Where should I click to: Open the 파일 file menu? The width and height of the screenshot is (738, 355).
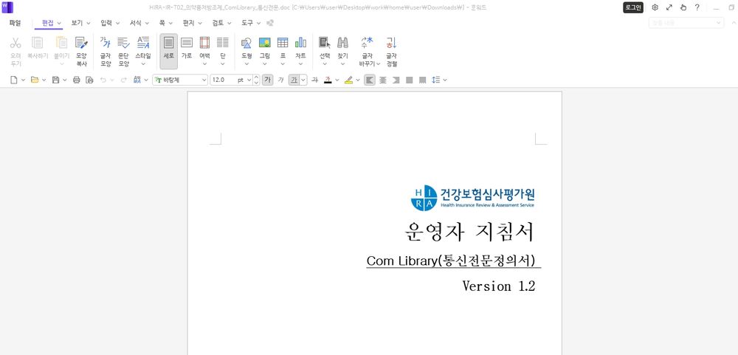15,23
